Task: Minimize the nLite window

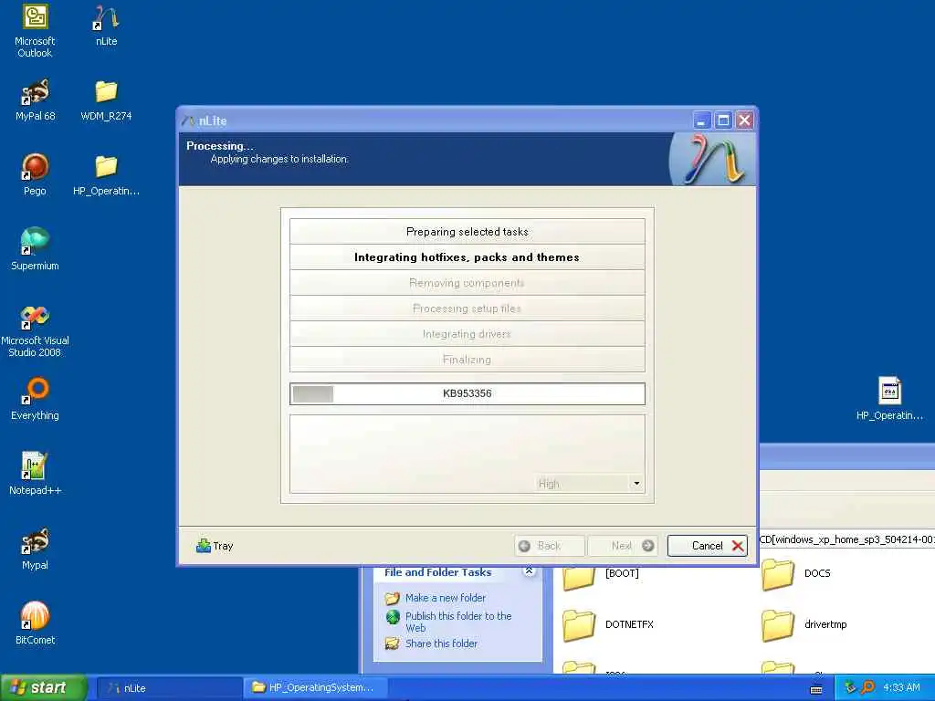Action: point(702,121)
